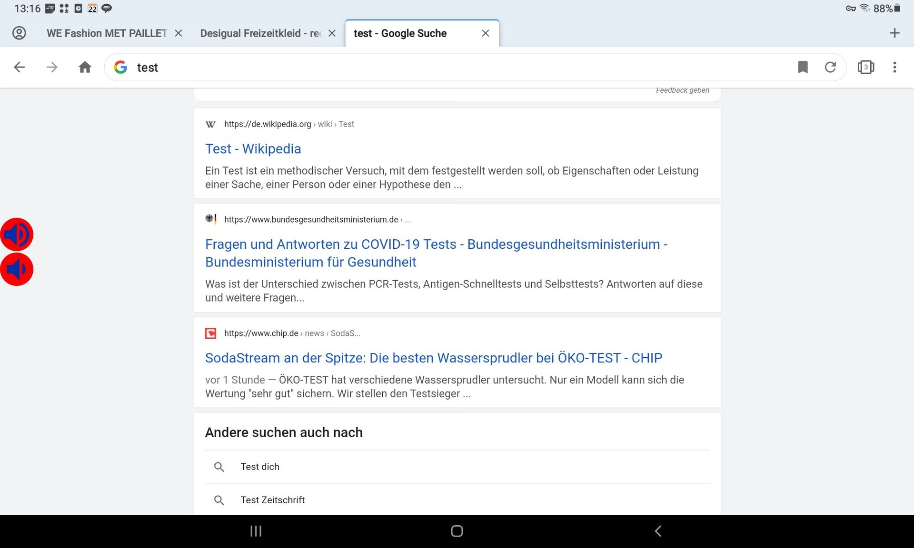Screen dimensions: 914x548
Task: Reload the page with refresh icon
Action: tap(830, 67)
